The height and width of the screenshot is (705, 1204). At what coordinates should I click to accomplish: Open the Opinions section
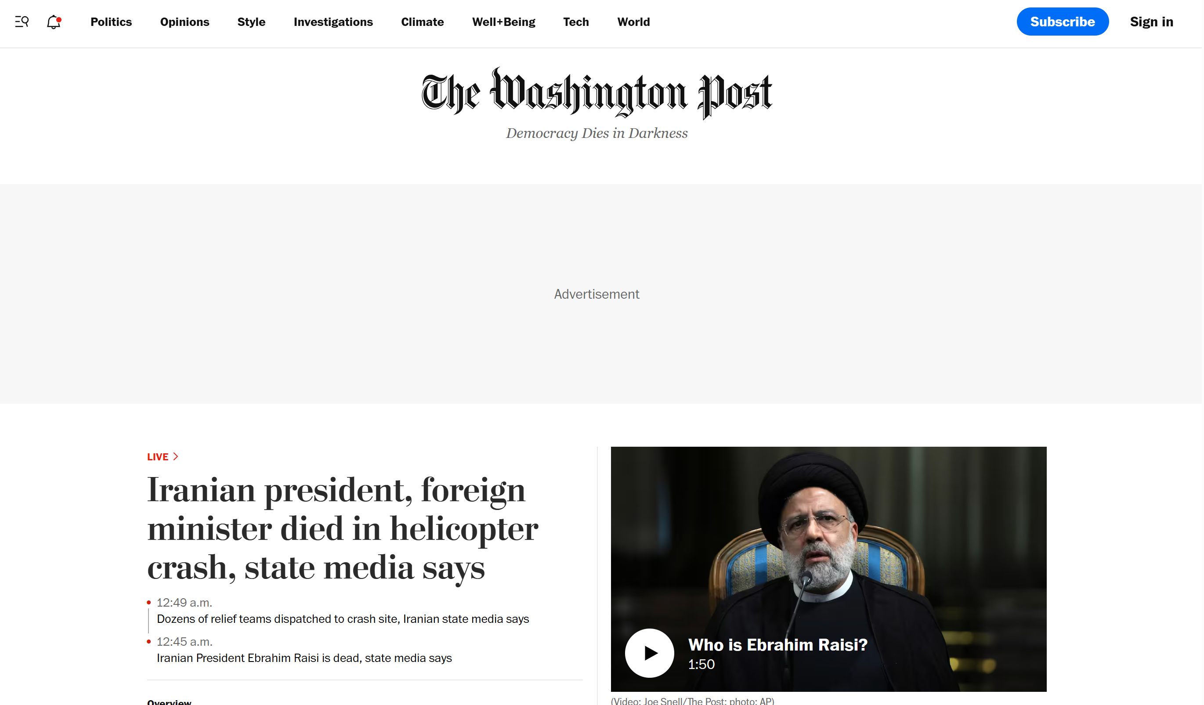[x=185, y=22]
